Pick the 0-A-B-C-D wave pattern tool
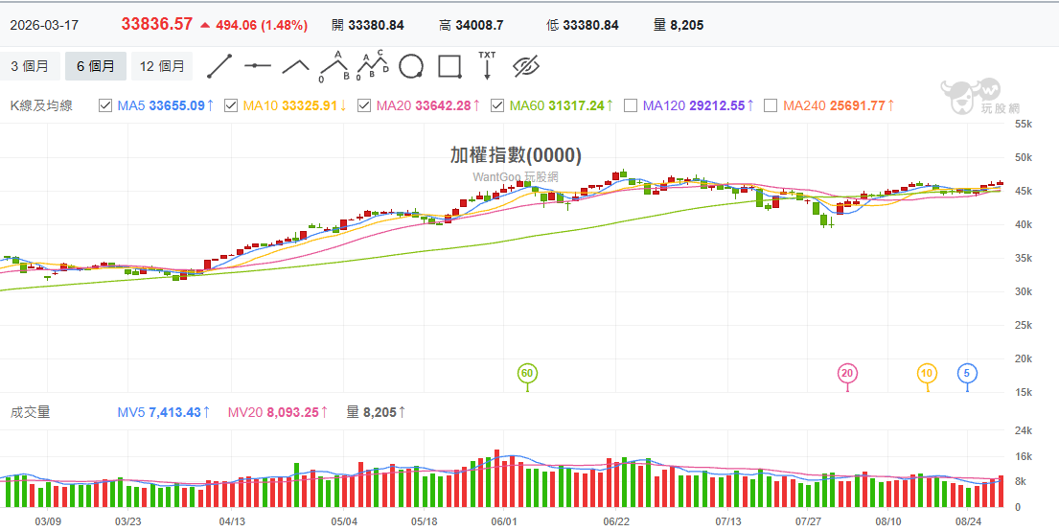 click(x=373, y=65)
